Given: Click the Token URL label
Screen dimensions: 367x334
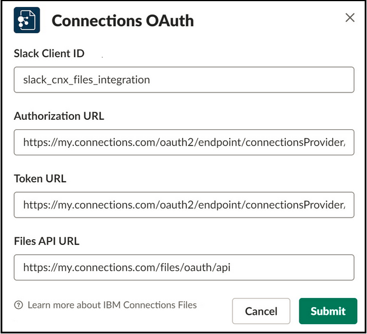Looking at the screenshot, I should [40, 179].
